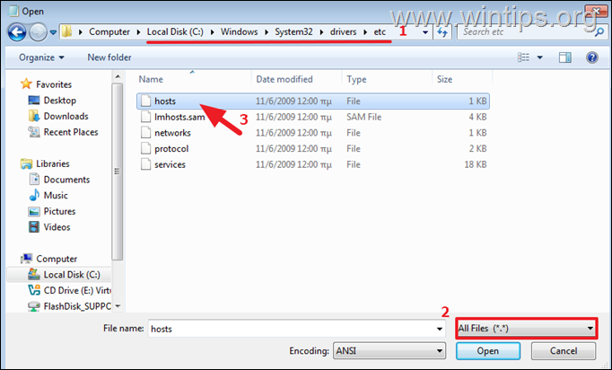Click the Back navigation arrow

[x=17, y=32]
